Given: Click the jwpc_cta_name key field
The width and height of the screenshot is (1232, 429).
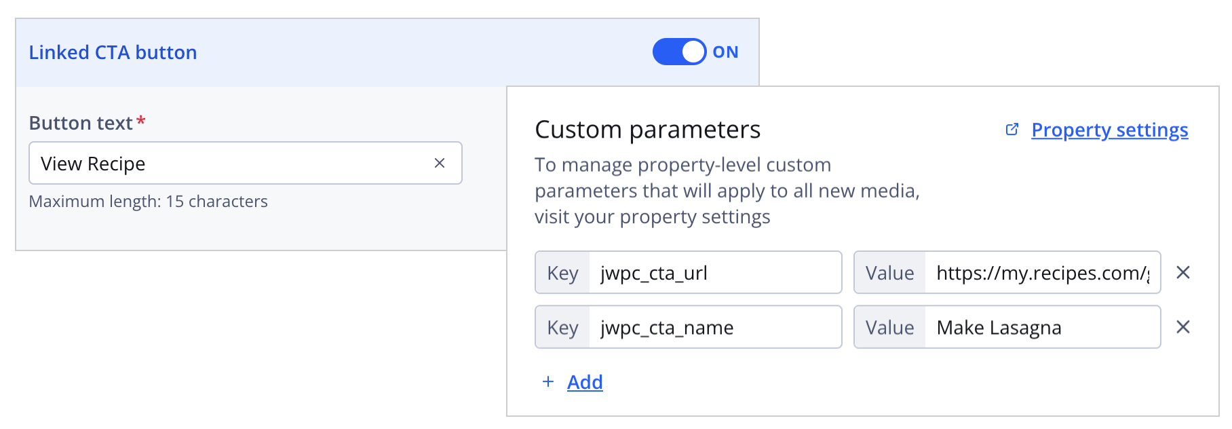Looking at the screenshot, I should (x=716, y=327).
